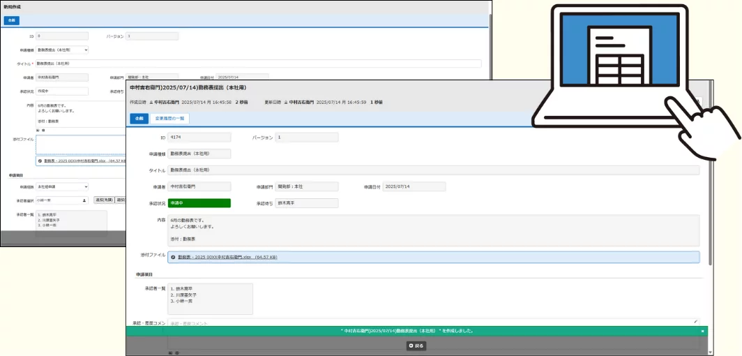Click the 承認・差戻コメント text field

click(x=432, y=323)
